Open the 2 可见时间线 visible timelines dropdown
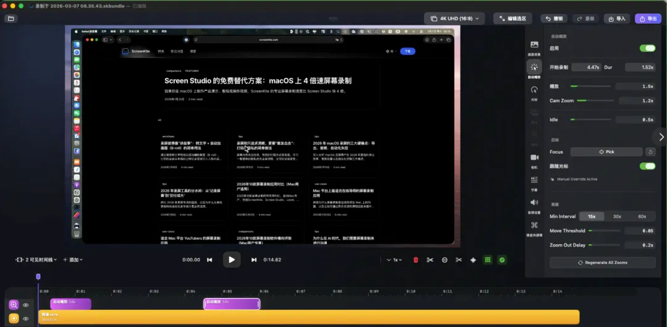The height and width of the screenshot is (327, 667). tap(36, 260)
